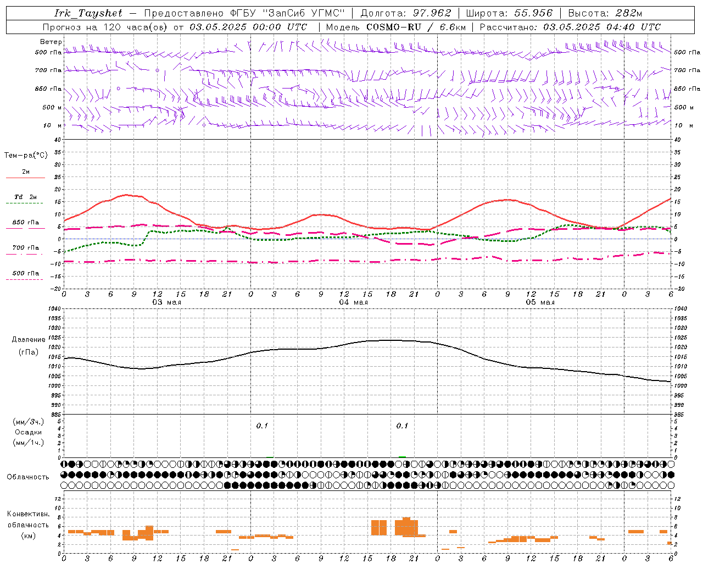This screenshot has width=703, height=563.
Task: Click the 05 мая date label
Action: [540, 302]
